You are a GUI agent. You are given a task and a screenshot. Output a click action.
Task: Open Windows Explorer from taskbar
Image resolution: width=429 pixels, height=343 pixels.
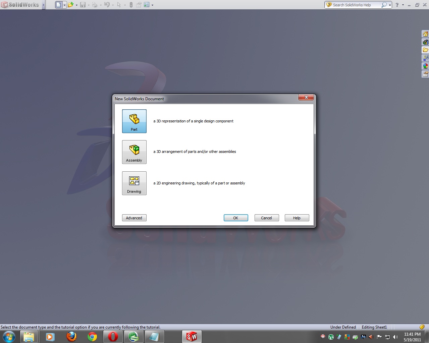[x=29, y=337]
